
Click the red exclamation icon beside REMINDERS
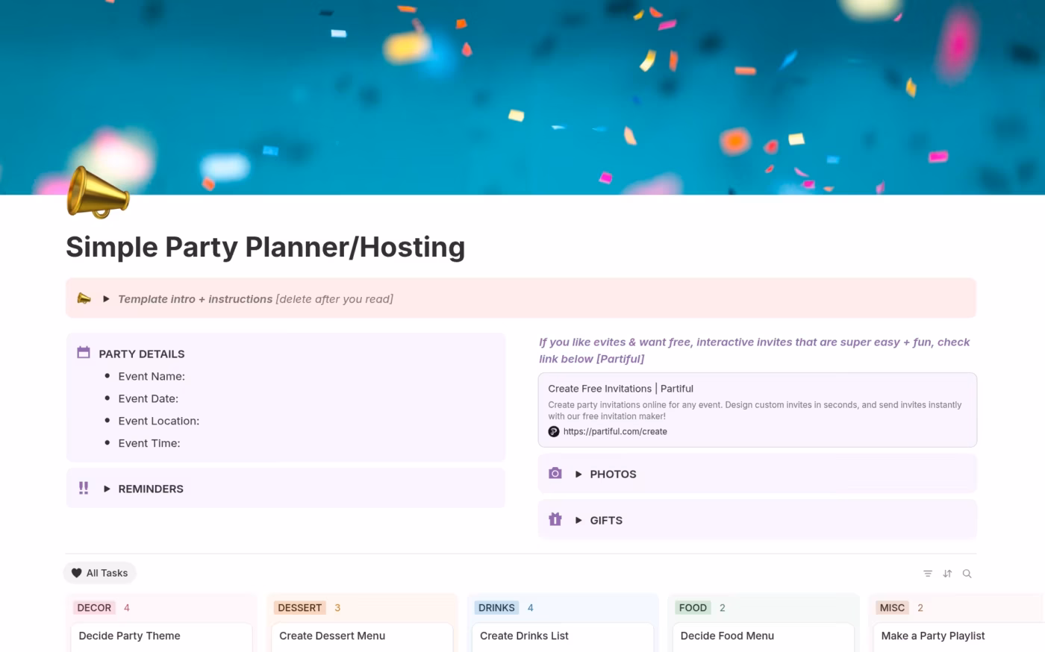tap(84, 488)
